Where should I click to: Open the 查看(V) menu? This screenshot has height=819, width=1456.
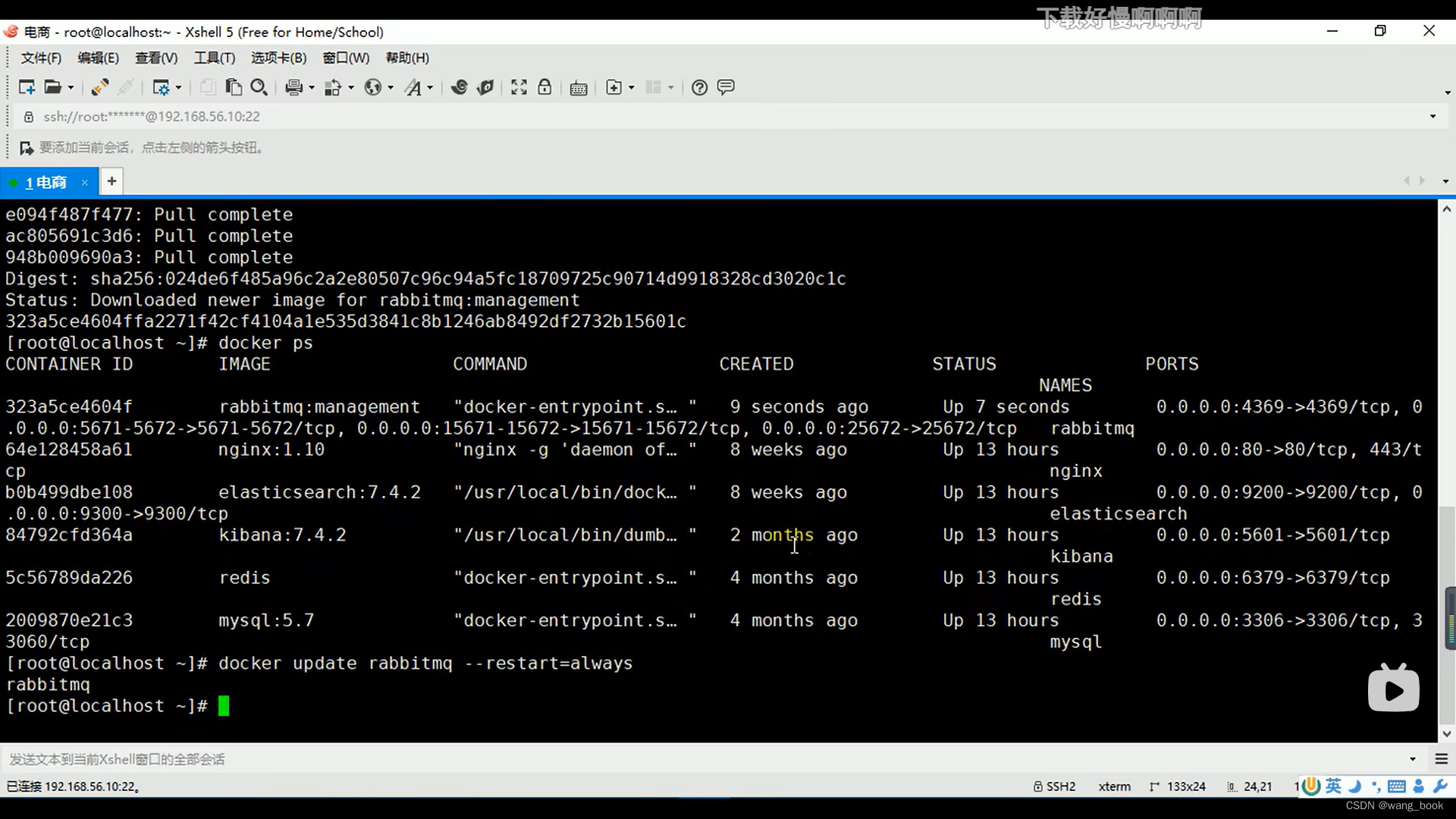156,58
